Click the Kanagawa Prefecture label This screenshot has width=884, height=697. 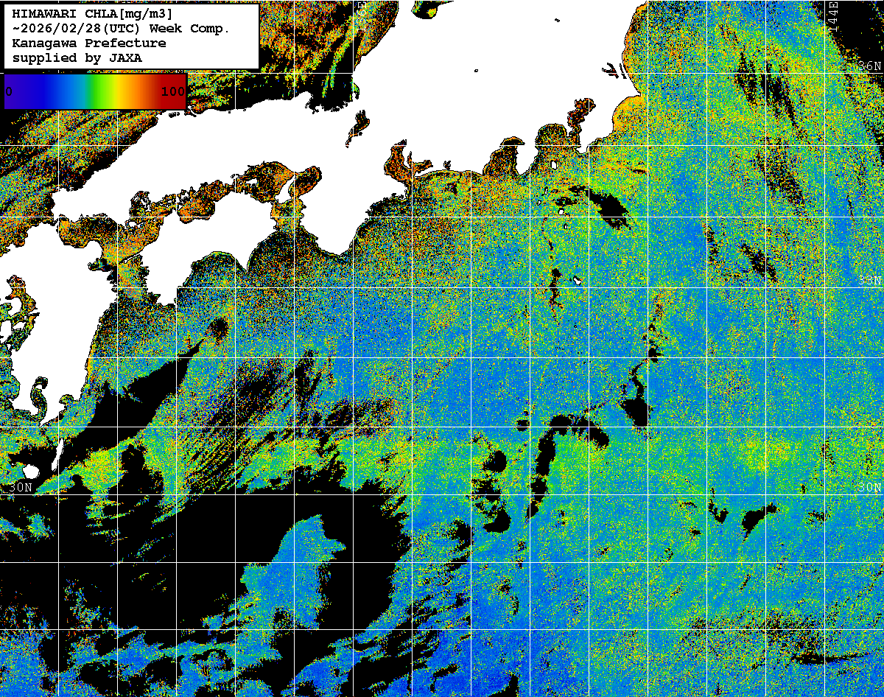(89, 43)
